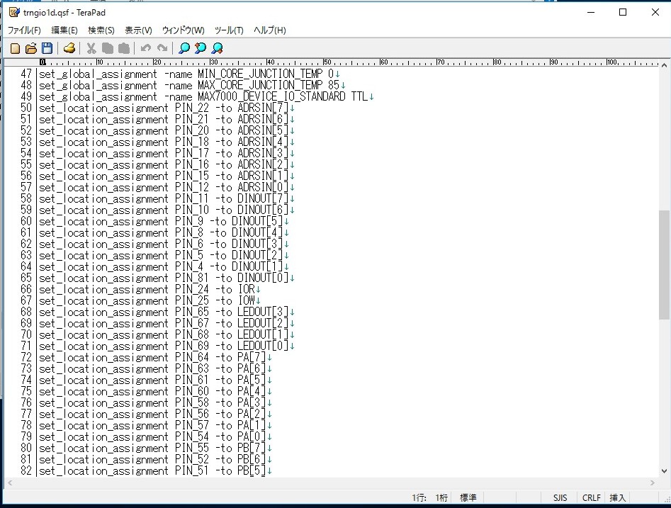Click the line with PIN_12 to ADRSIN[0]
671x508 pixels.
pos(164,188)
